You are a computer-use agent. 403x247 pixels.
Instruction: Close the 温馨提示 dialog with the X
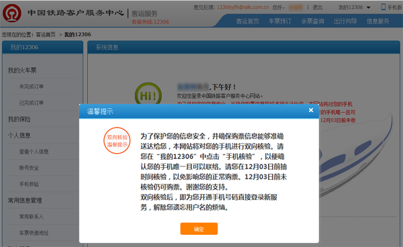pos(311,110)
